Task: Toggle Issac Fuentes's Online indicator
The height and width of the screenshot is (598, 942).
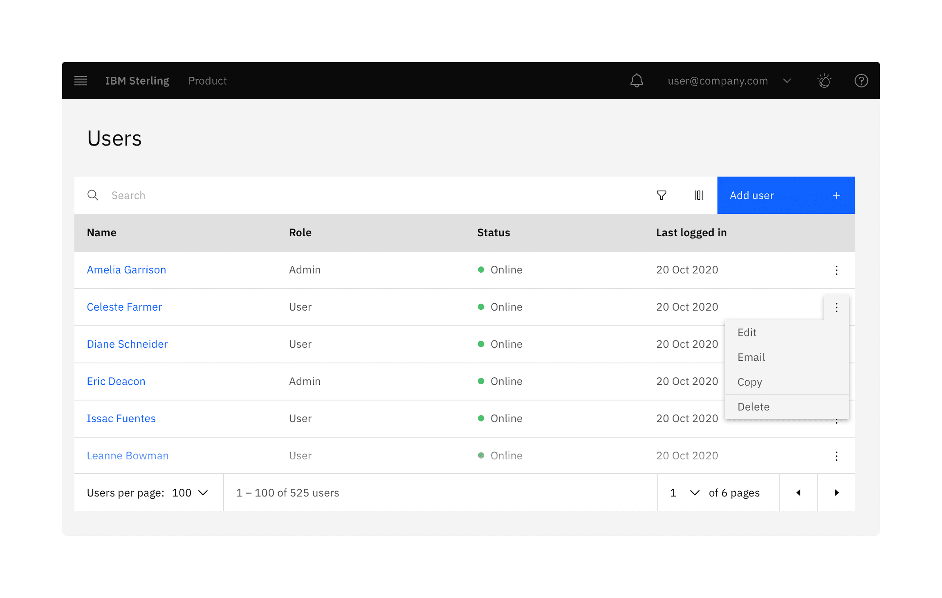Action: point(482,418)
